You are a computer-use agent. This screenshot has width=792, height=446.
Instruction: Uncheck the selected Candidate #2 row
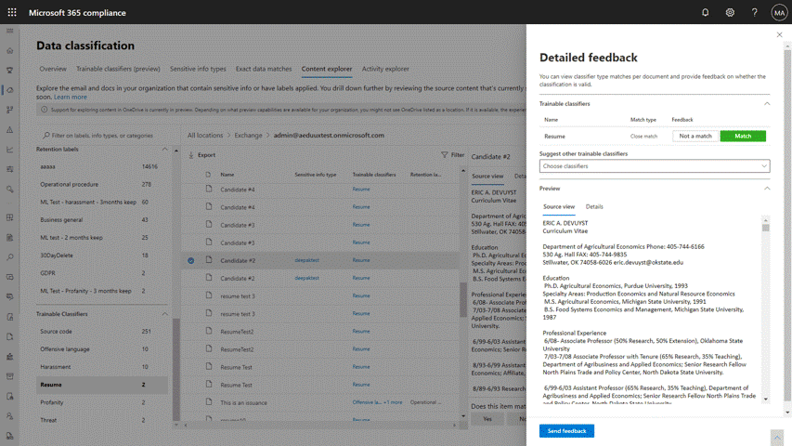pos(190,260)
